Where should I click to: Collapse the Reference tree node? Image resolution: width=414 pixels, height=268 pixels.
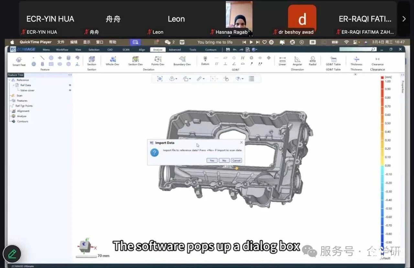[10, 80]
